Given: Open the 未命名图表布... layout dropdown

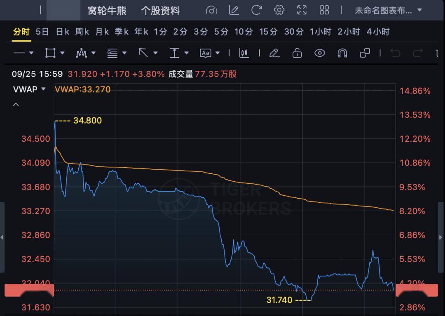Looking at the screenshot, I should click(388, 10).
